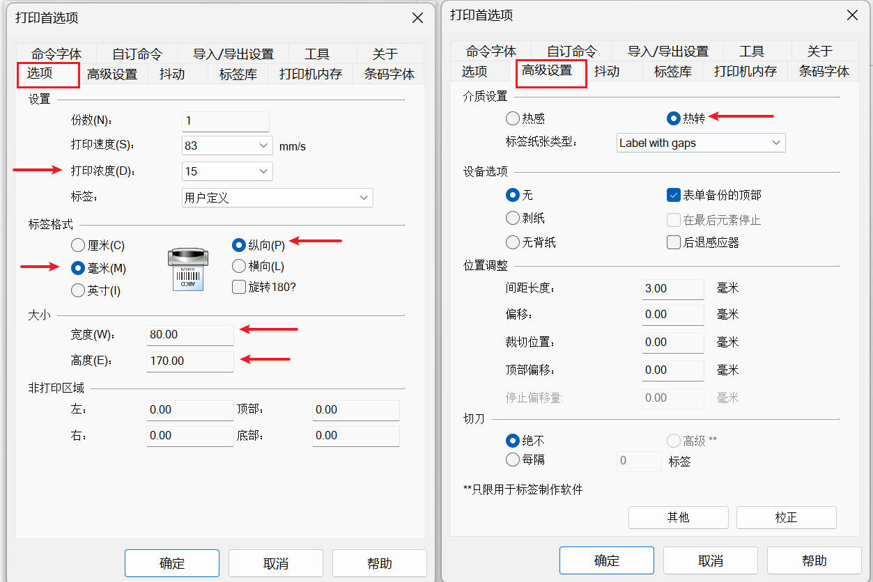This screenshot has width=873, height=582.
Task: Enable the 旋转180 checkbox
Action: [239, 287]
